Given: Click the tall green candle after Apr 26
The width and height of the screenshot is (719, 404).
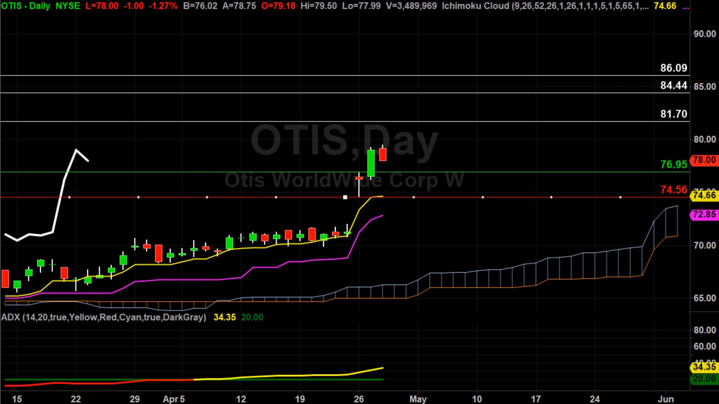Looking at the screenshot, I should tap(371, 163).
